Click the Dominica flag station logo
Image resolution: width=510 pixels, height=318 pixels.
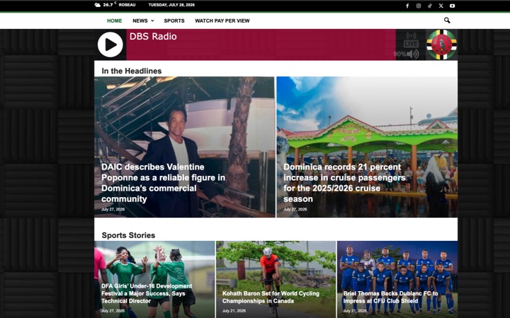[442, 45]
